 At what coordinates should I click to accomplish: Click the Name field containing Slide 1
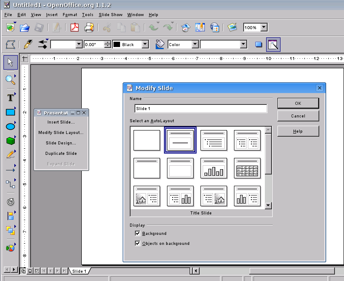[201, 109]
